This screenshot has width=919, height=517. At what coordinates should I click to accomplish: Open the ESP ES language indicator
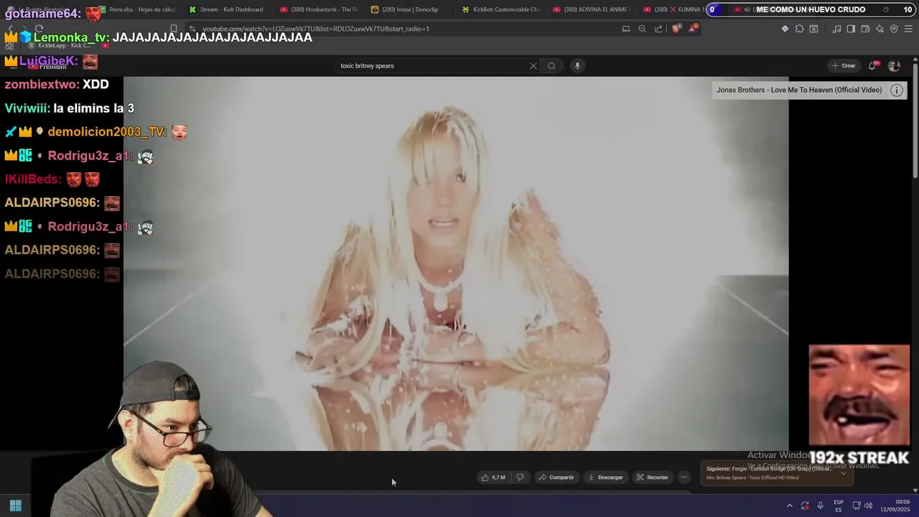(839, 506)
